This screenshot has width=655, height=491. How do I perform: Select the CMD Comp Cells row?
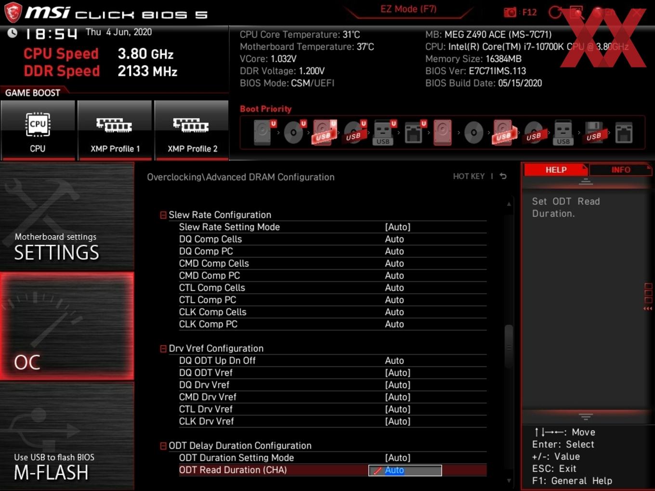pyautogui.click(x=332, y=263)
